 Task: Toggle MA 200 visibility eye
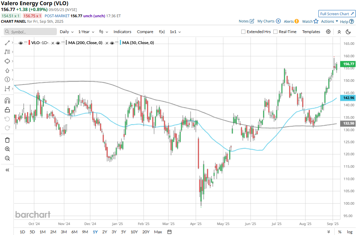point(58,43)
